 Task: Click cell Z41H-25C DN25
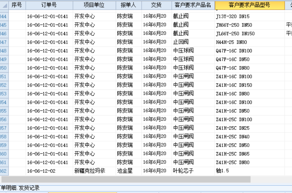coord(249,128)
